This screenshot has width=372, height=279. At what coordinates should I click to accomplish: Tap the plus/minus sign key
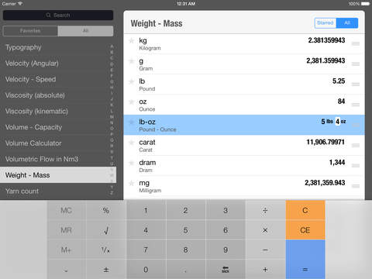106,270
